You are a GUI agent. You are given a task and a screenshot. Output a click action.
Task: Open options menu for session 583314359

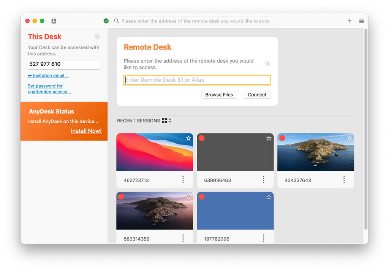click(x=183, y=238)
